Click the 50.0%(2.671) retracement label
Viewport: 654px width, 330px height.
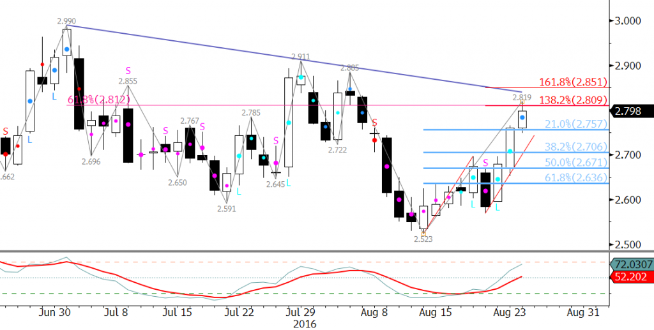572,162
